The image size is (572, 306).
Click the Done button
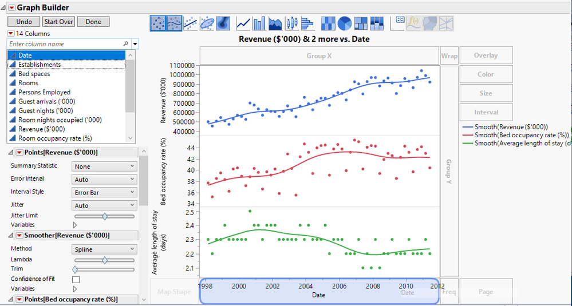coord(93,22)
